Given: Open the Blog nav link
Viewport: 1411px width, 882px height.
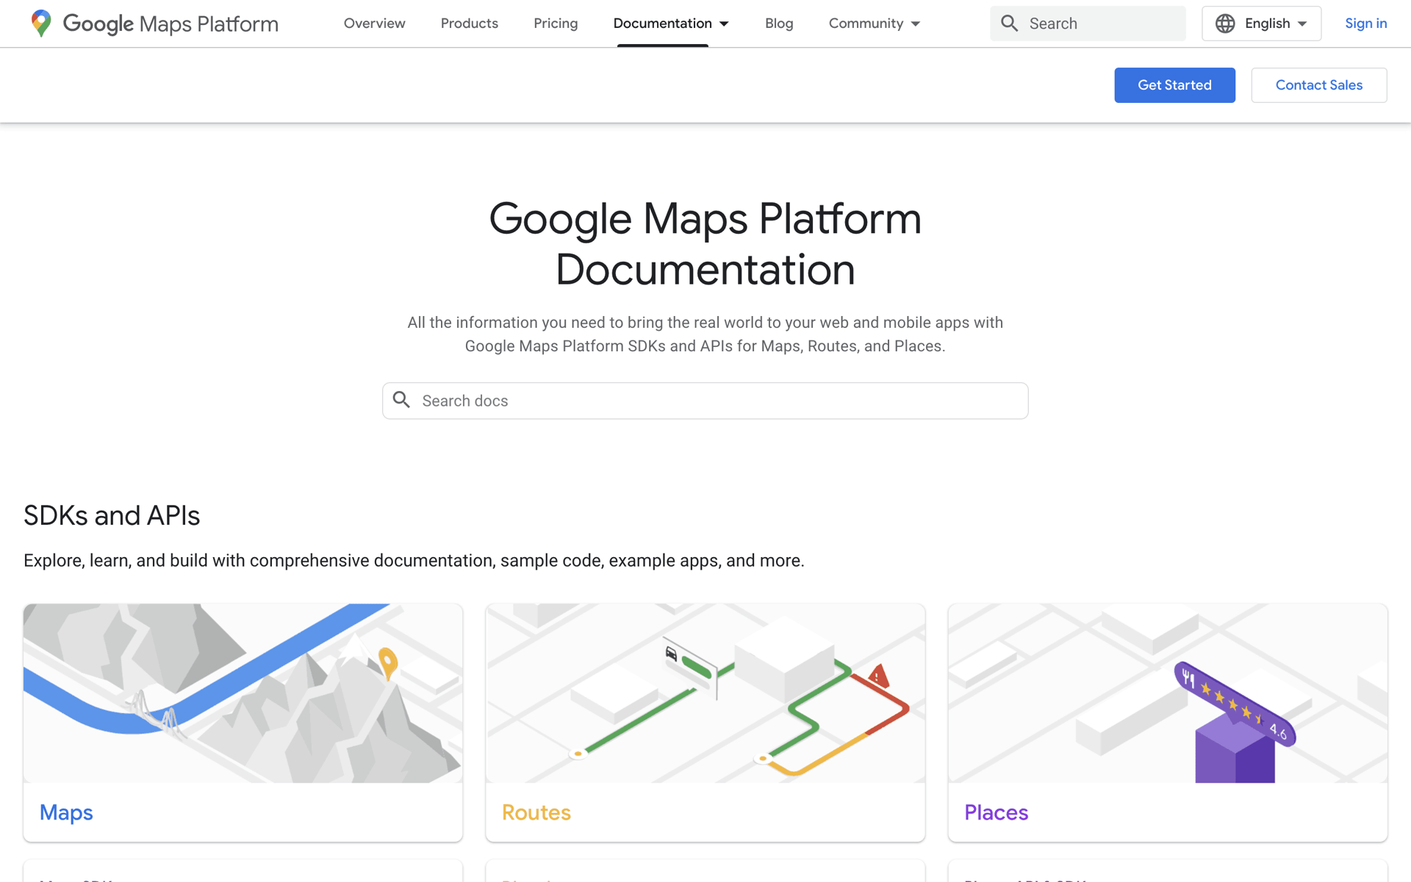Looking at the screenshot, I should click(x=779, y=24).
